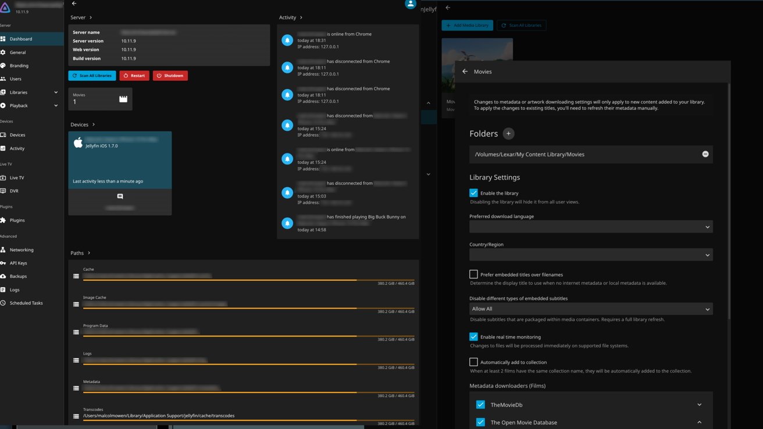Click bell icon for 'online from Chrome' entry

coord(287,40)
